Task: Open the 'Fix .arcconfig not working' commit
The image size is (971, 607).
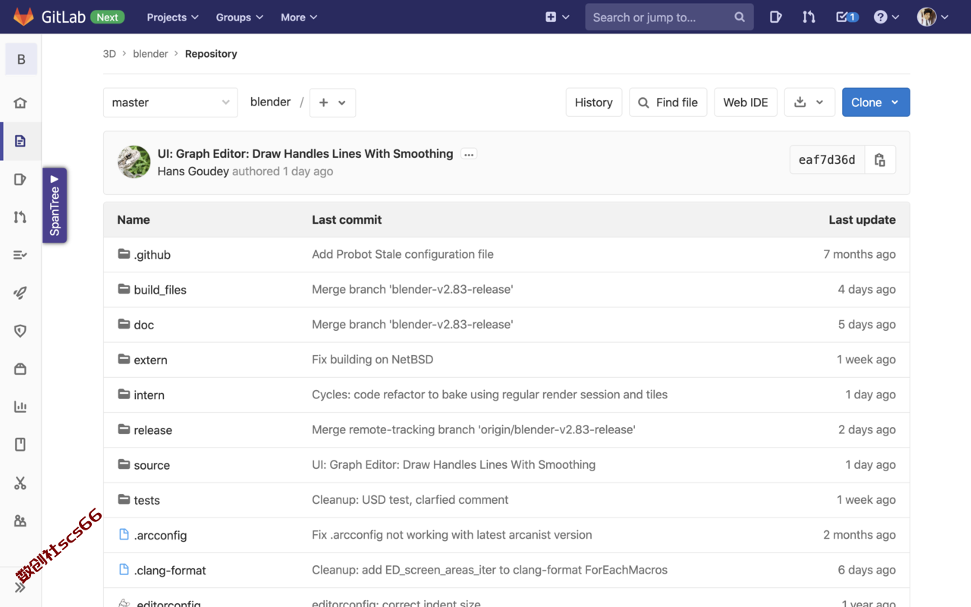Action: (452, 535)
